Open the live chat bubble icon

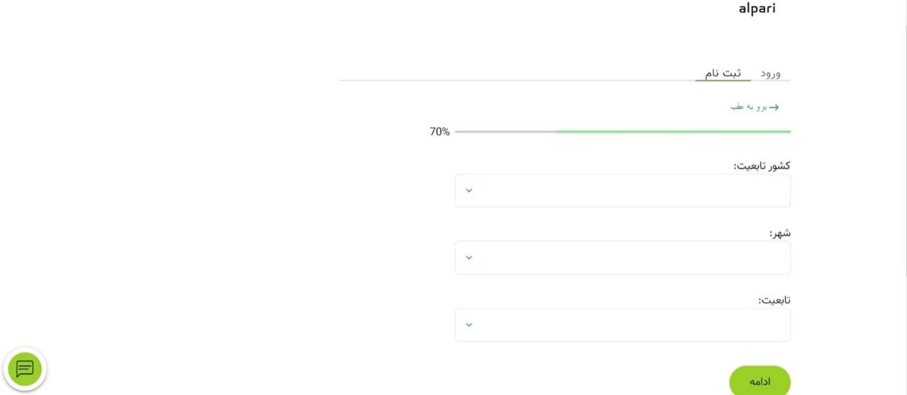pyautogui.click(x=25, y=369)
